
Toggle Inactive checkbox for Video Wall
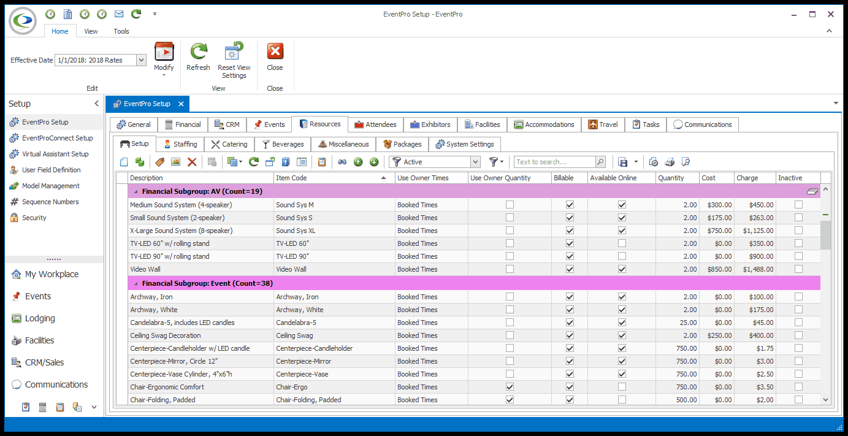[798, 269]
